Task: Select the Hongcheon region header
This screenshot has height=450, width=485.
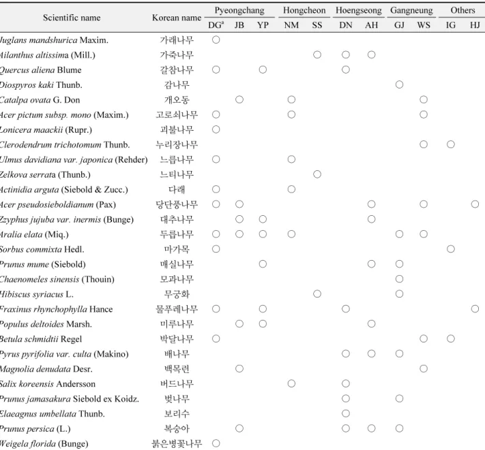Action: [304, 10]
